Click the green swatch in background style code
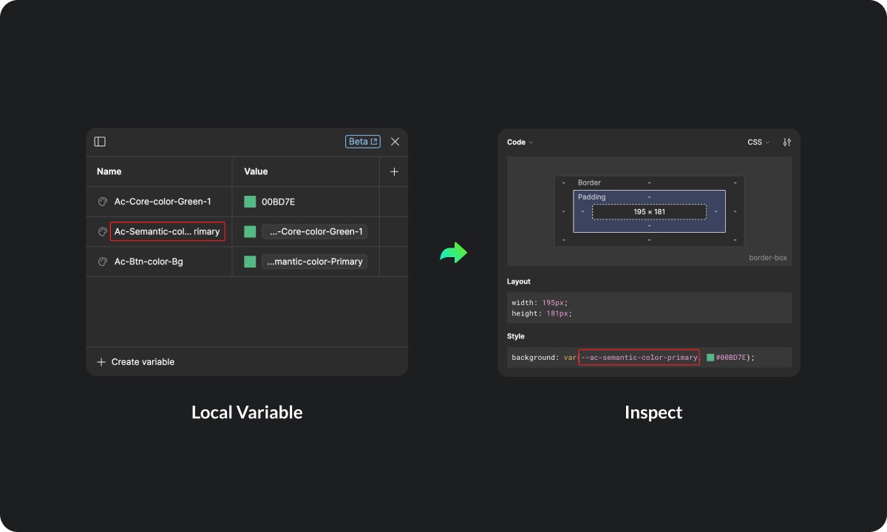The height and width of the screenshot is (532, 887). [710, 358]
